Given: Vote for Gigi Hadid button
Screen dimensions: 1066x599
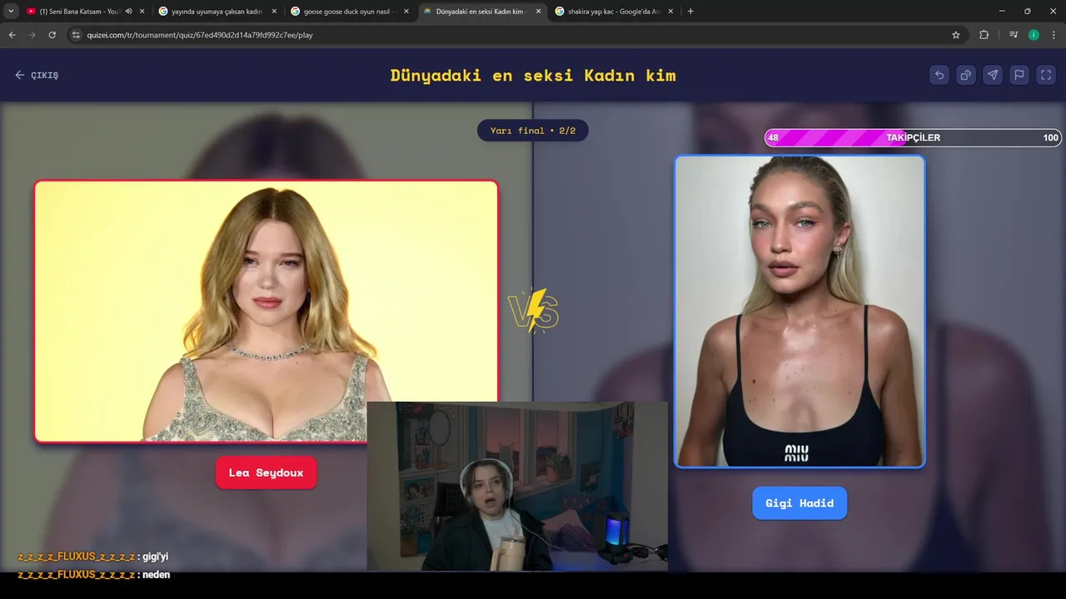Looking at the screenshot, I should [x=799, y=503].
